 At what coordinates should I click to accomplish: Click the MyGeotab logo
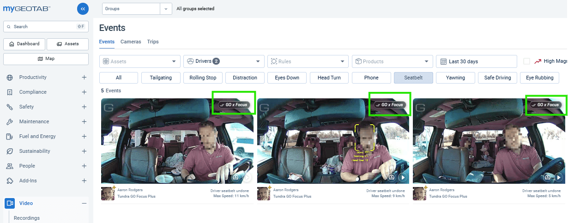pyautogui.click(x=27, y=8)
